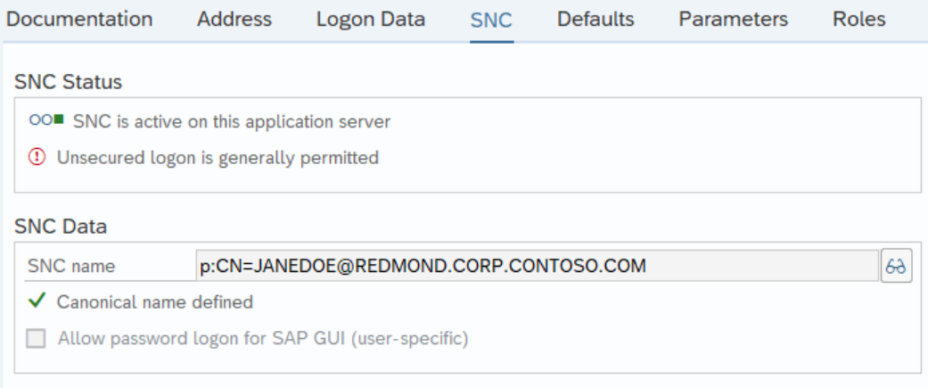Image resolution: width=928 pixels, height=388 pixels.
Task: Click the 'Canonical name defined' status text
Action: 155,302
